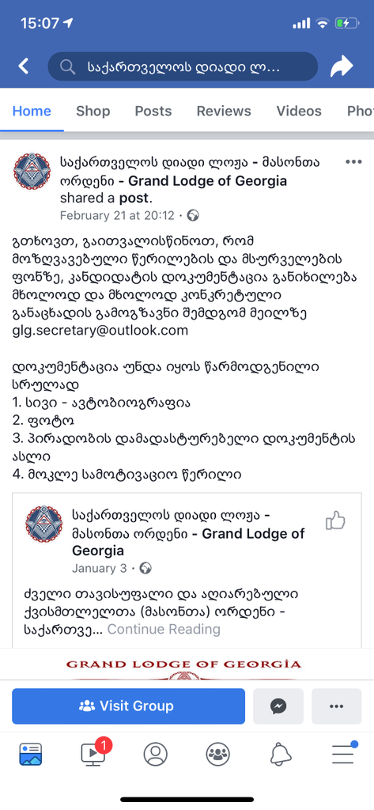Open Messenger chat icon button
Image resolution: width=374 pixels, height=810 pixels.
279,706
